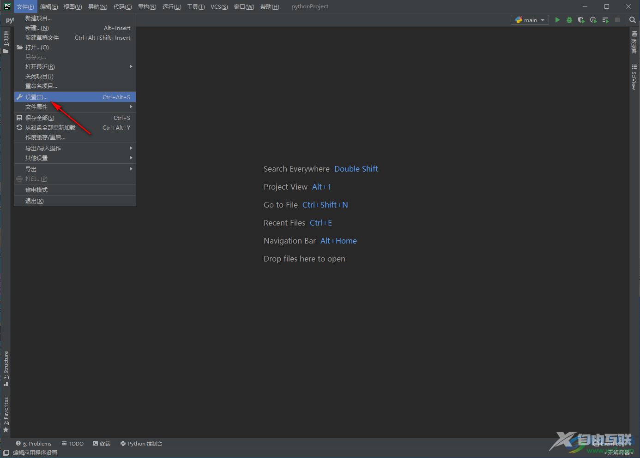The width and height of the screenshot is (640, 458).
Task: Open the 窗口(W) menu
Action: click(x=244, y=6)
